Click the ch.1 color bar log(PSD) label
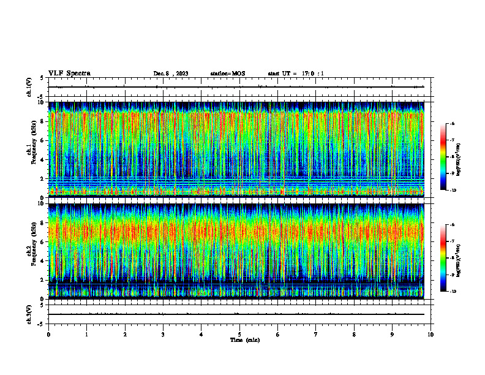 coord(459,159)
